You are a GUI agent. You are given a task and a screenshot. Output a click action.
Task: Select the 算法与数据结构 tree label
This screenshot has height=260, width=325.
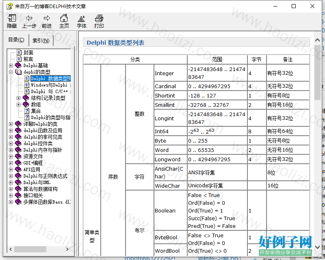point(40,189)
